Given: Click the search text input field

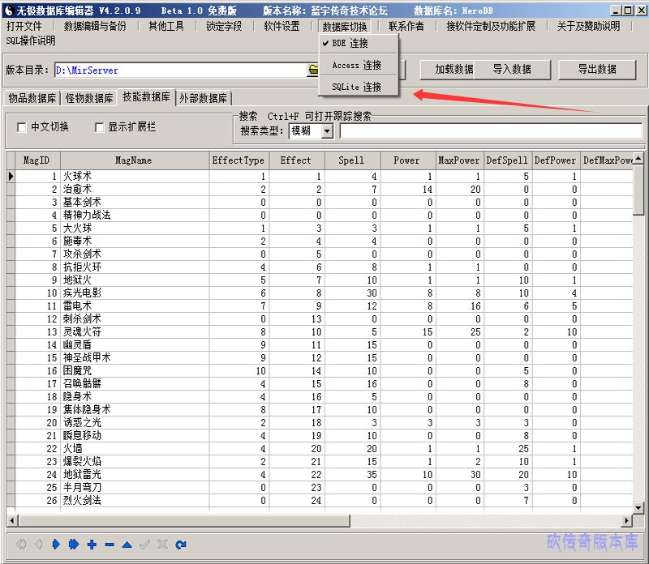Looking at the screenshot, I should tap(490, 130).
